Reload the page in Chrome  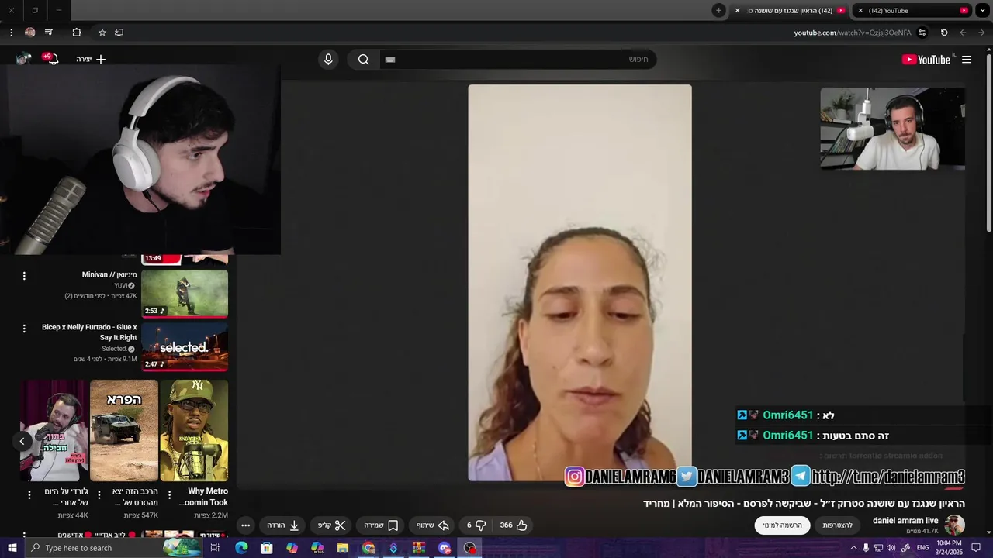pos(944,33)
